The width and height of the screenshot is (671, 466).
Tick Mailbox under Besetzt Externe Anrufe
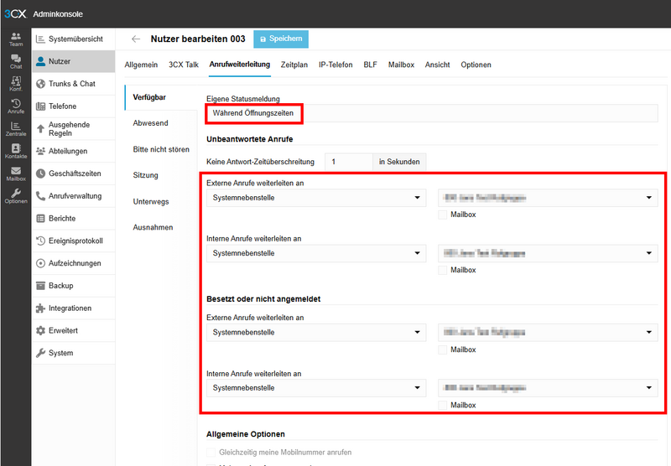443,349
